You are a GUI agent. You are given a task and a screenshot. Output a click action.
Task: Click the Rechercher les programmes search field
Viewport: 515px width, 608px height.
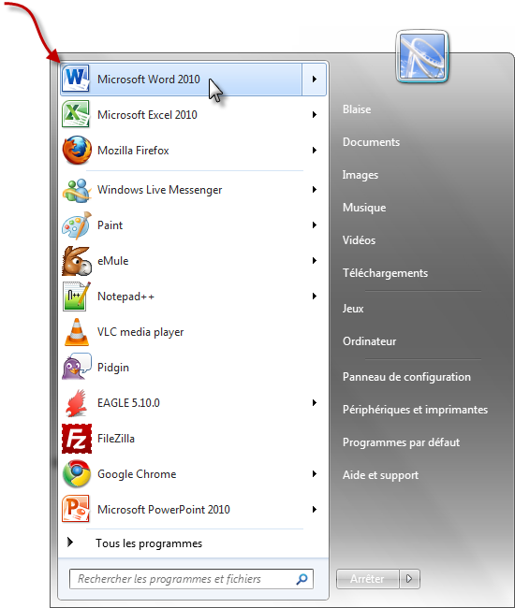[191, 579]
